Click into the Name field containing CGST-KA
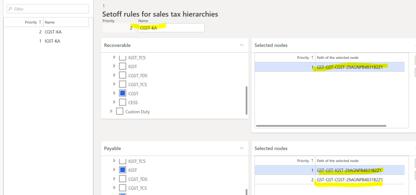The height and width of the screenshot is (195, 416). [x=171, y=28]
